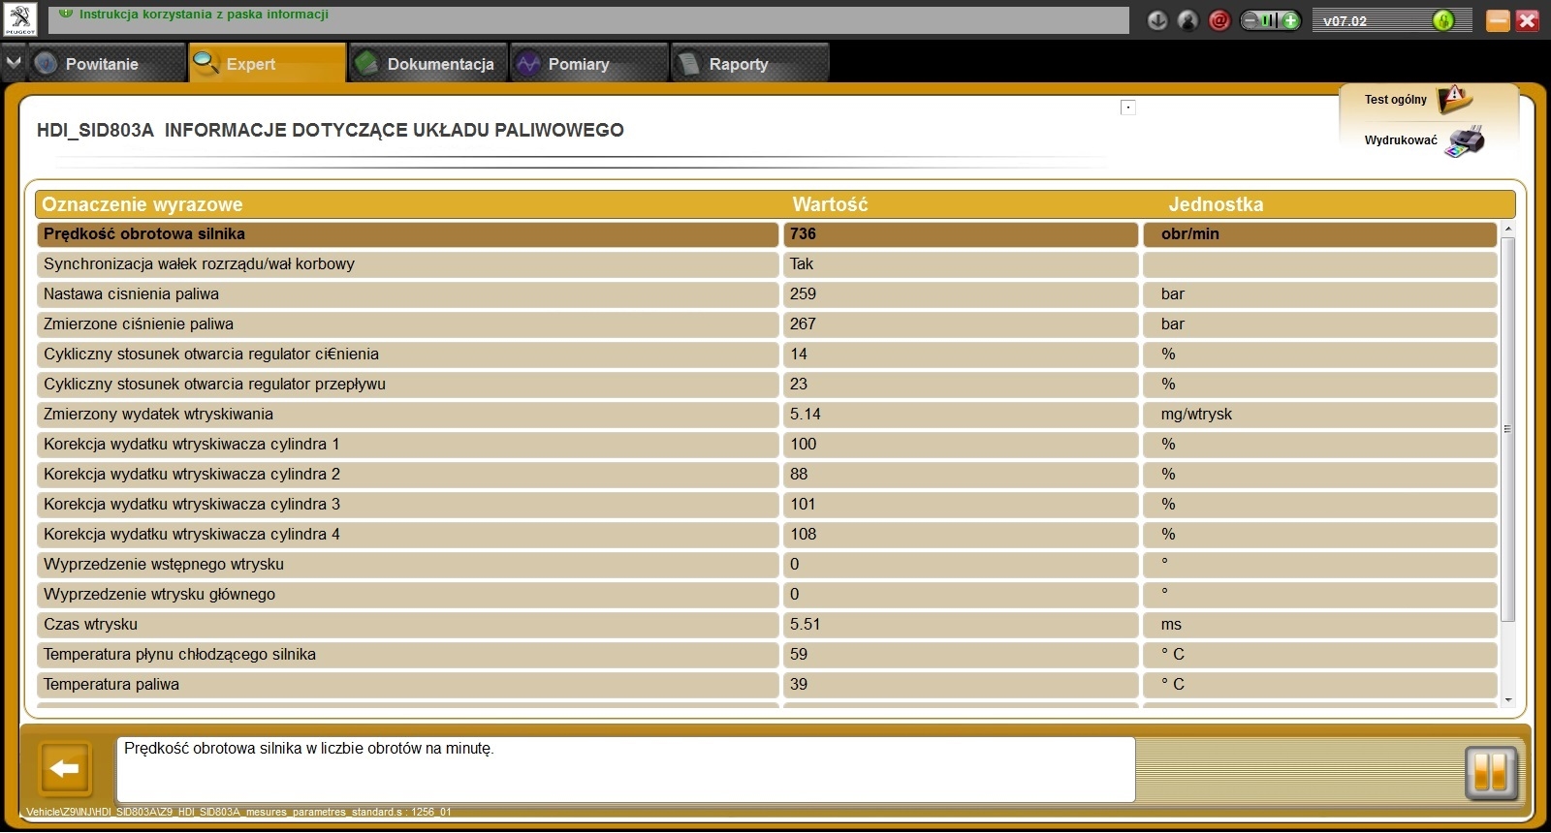
Task: Expand the dropdown chevron left of Powitanie
Action: point(13,63)
